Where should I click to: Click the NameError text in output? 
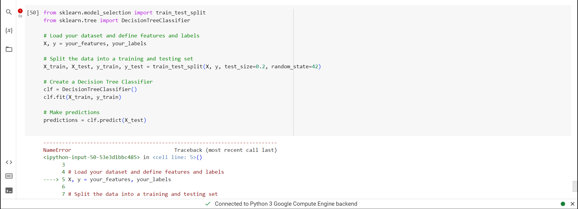[57, 150]
